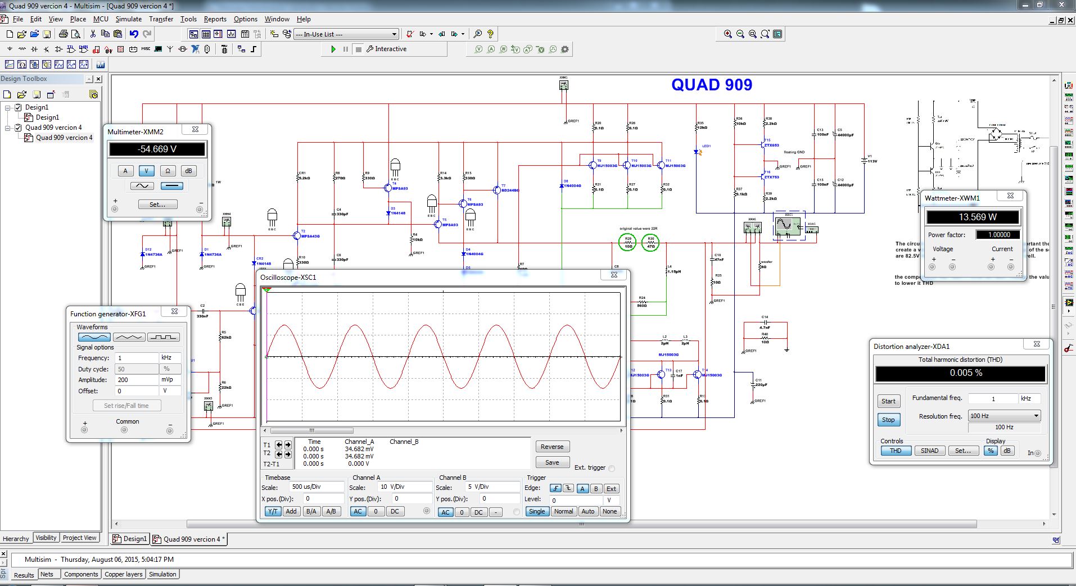Place a CMOS component
The width and height of the screenshot is (1076, 586).
83,49
